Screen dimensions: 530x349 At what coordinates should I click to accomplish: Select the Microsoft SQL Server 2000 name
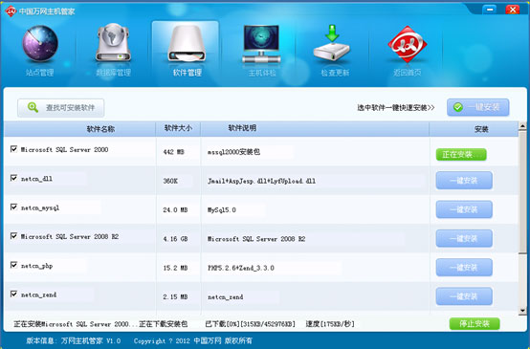coord(64,149)
